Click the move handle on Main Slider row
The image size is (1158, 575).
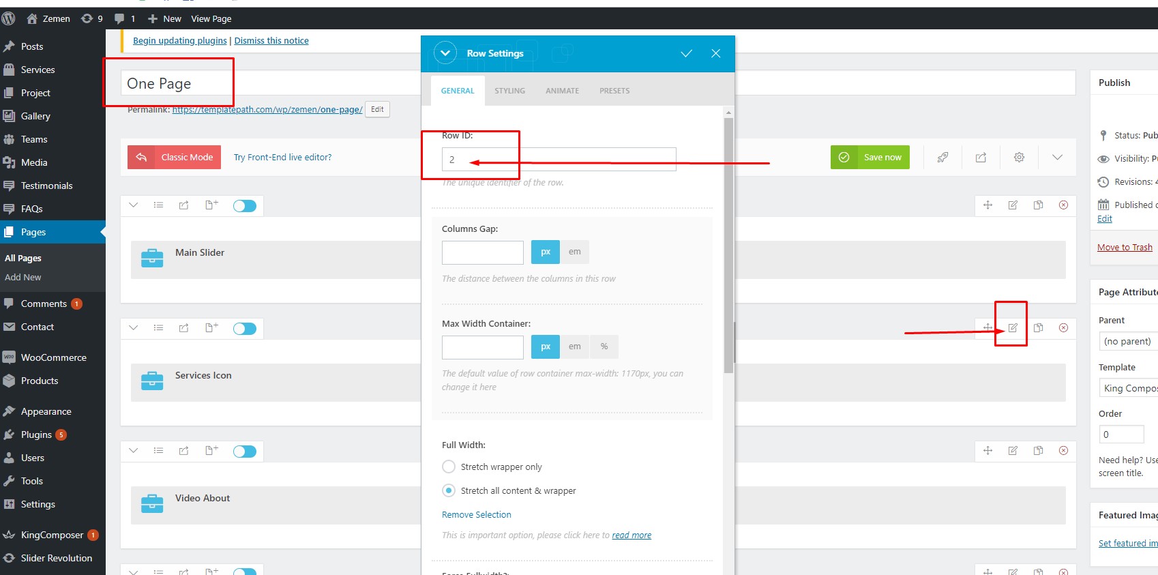988,205
